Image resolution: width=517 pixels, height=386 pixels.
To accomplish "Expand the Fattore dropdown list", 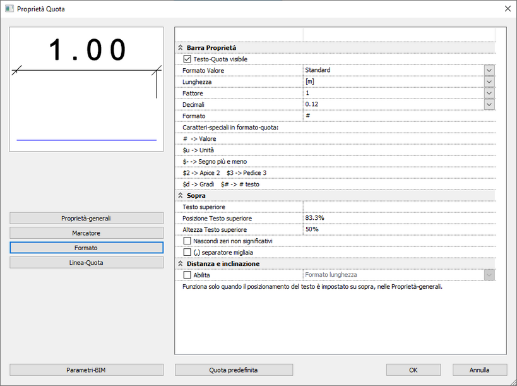I will 489,93.
